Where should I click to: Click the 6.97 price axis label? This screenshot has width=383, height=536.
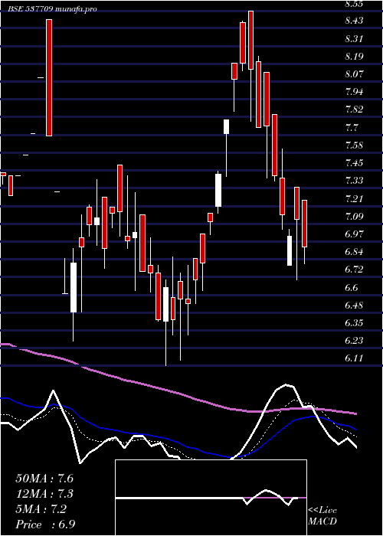click(354, 234)
